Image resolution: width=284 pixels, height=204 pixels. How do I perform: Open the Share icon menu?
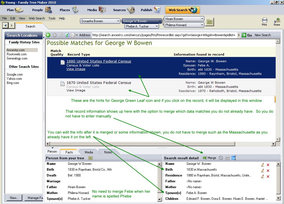coord(277,22)
